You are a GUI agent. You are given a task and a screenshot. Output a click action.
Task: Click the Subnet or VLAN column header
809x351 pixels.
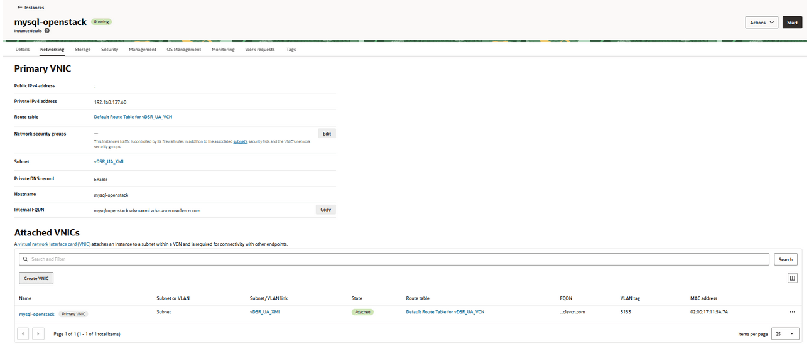click(174, 298)
